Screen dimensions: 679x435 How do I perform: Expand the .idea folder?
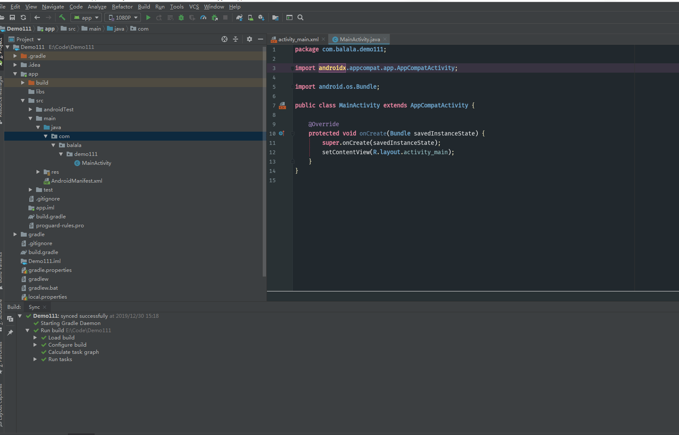[15, 65]
